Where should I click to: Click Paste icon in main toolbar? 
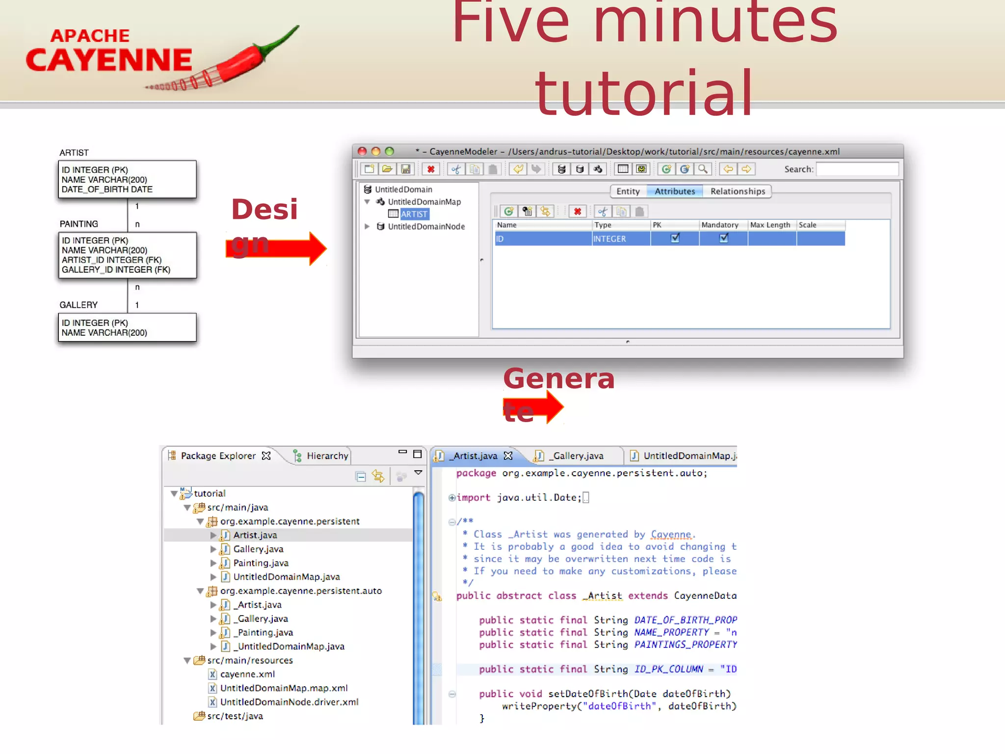click(493, 169)
